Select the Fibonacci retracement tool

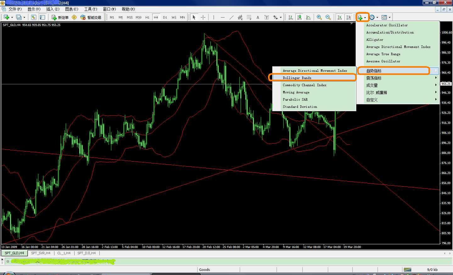click(249, 17)
